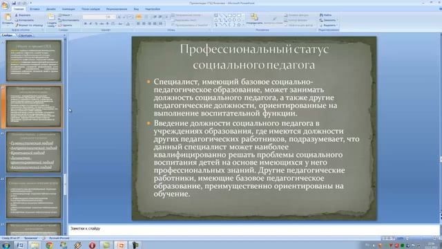Open Opera from the taskbar

(x=92, y=245)
